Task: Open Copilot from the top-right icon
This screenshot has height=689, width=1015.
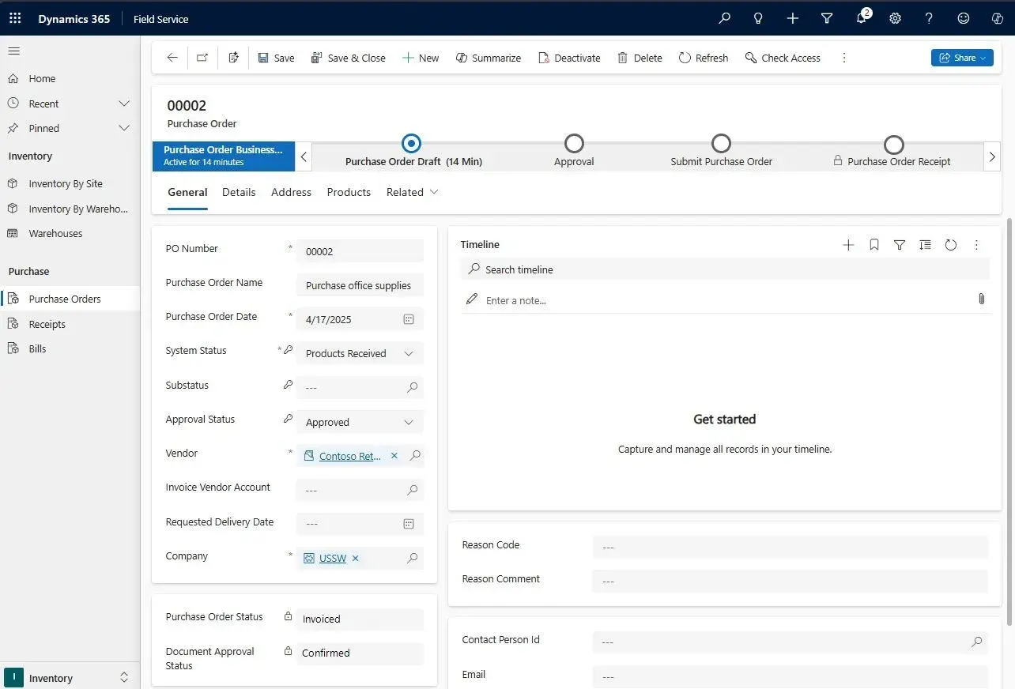Action: [997, 17]
